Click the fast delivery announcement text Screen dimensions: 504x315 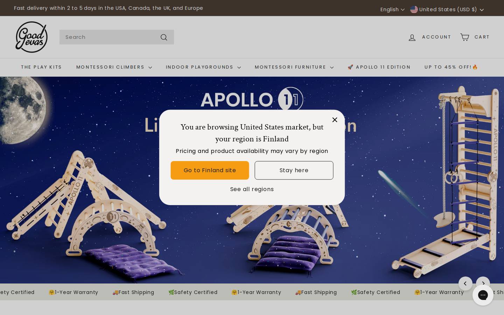click(108, 8)
